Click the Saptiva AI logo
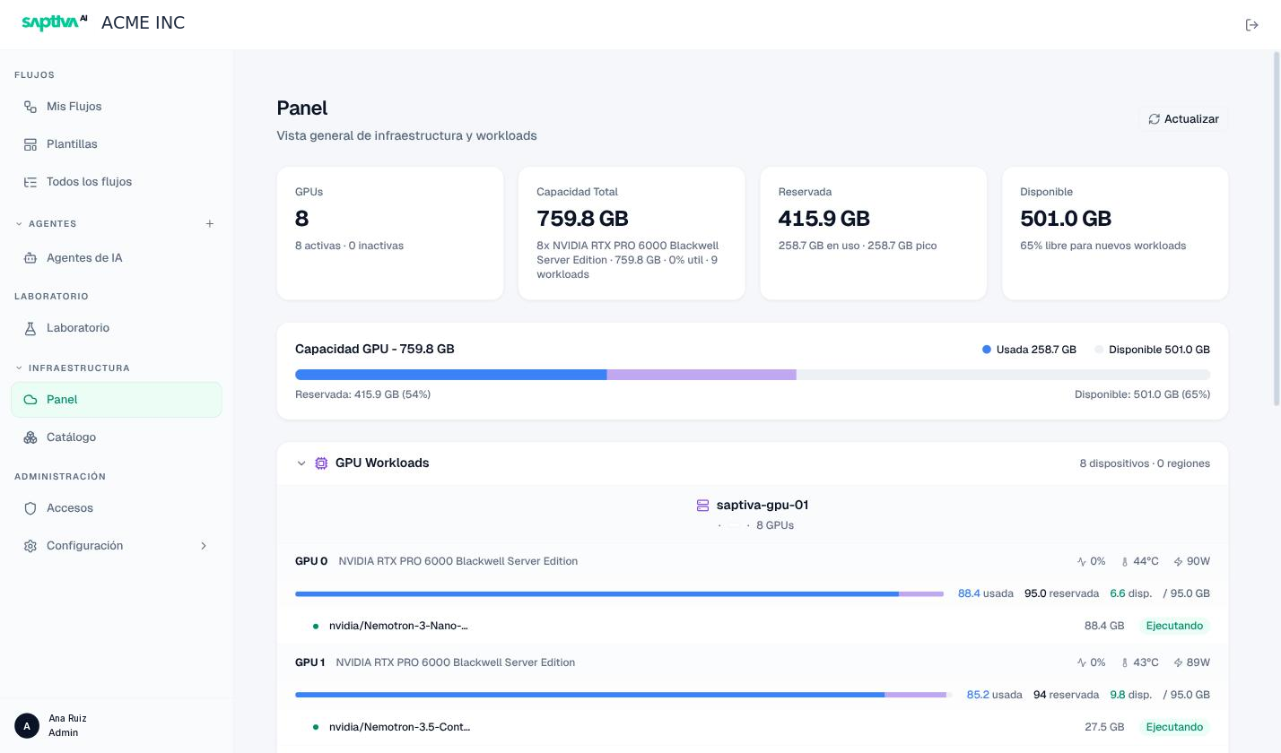This screenshot has width=1281, height=753. pos(54,22)
